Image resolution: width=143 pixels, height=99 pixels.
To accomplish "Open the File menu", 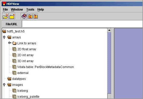I will pyautogui.click(x=5, y=10).
